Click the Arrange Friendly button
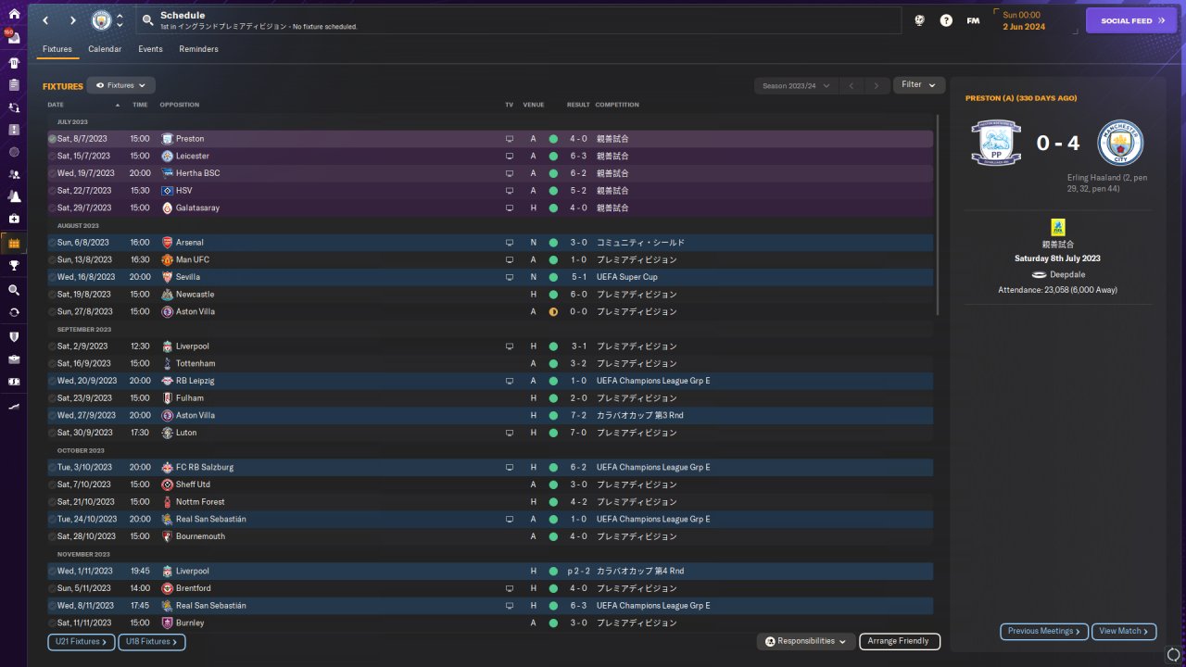The image size is (1186, 667). pyautogui.click(x=900, y=641)
